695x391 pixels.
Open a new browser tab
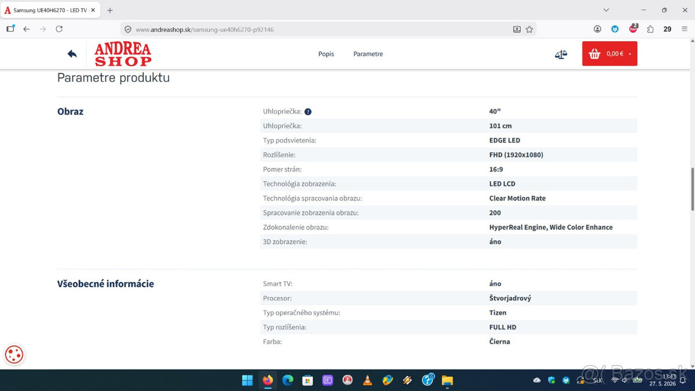pyautogui.click(x=110, y=10)
